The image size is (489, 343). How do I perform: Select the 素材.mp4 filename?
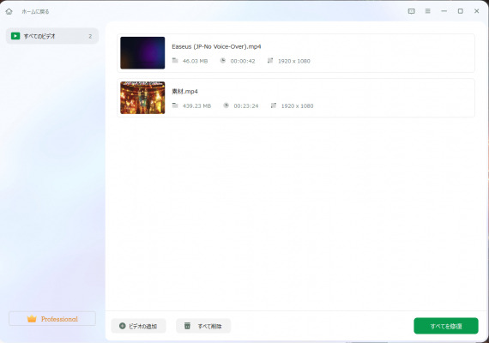[185, 92]
